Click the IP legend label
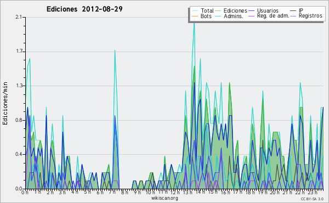 pyautogui.click(x=301, y=10)
